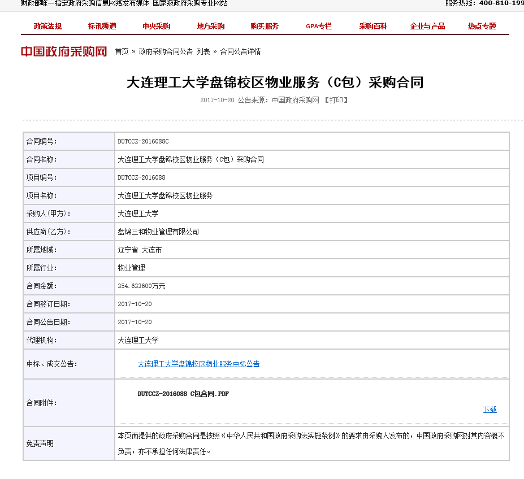Click the contract amount 354.633600万元
This screenshot has height=479, width=524.
tap(141, 286)
